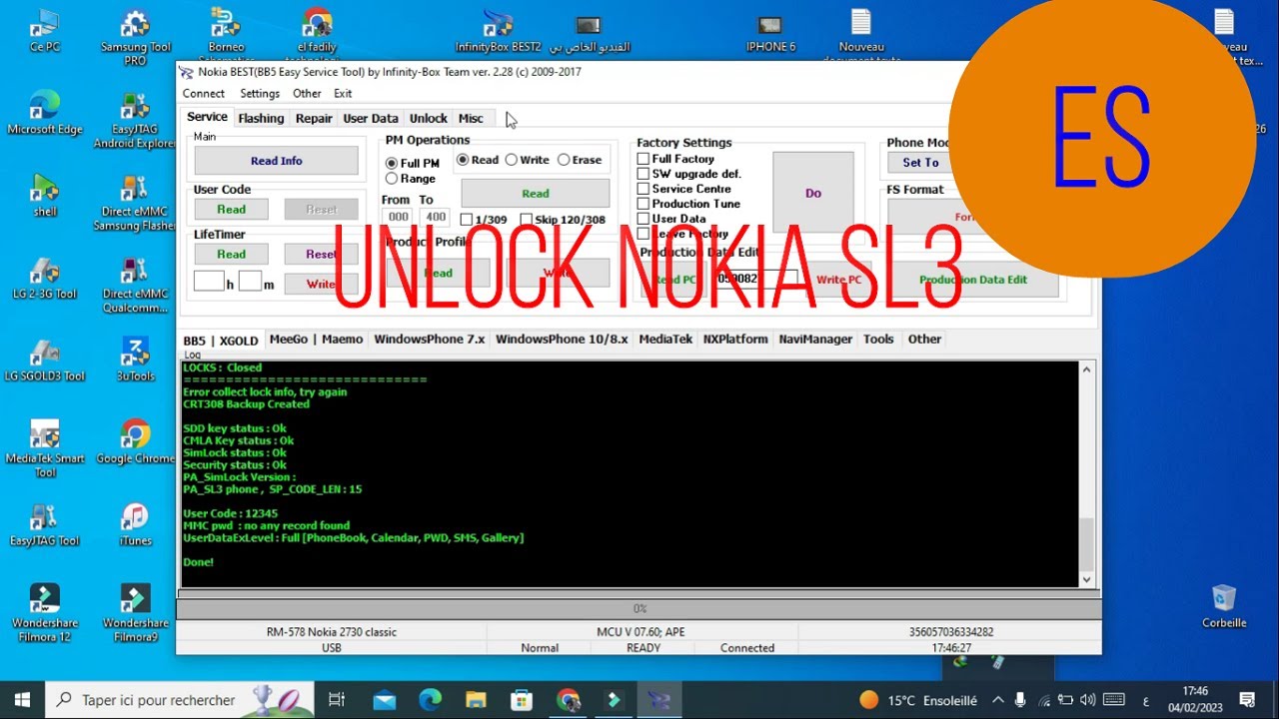Image resolution: width=1279 pixels, height=719 pixels.
Task: Open LG 2-3G Tool shortcut
Action: coord(44,278)
